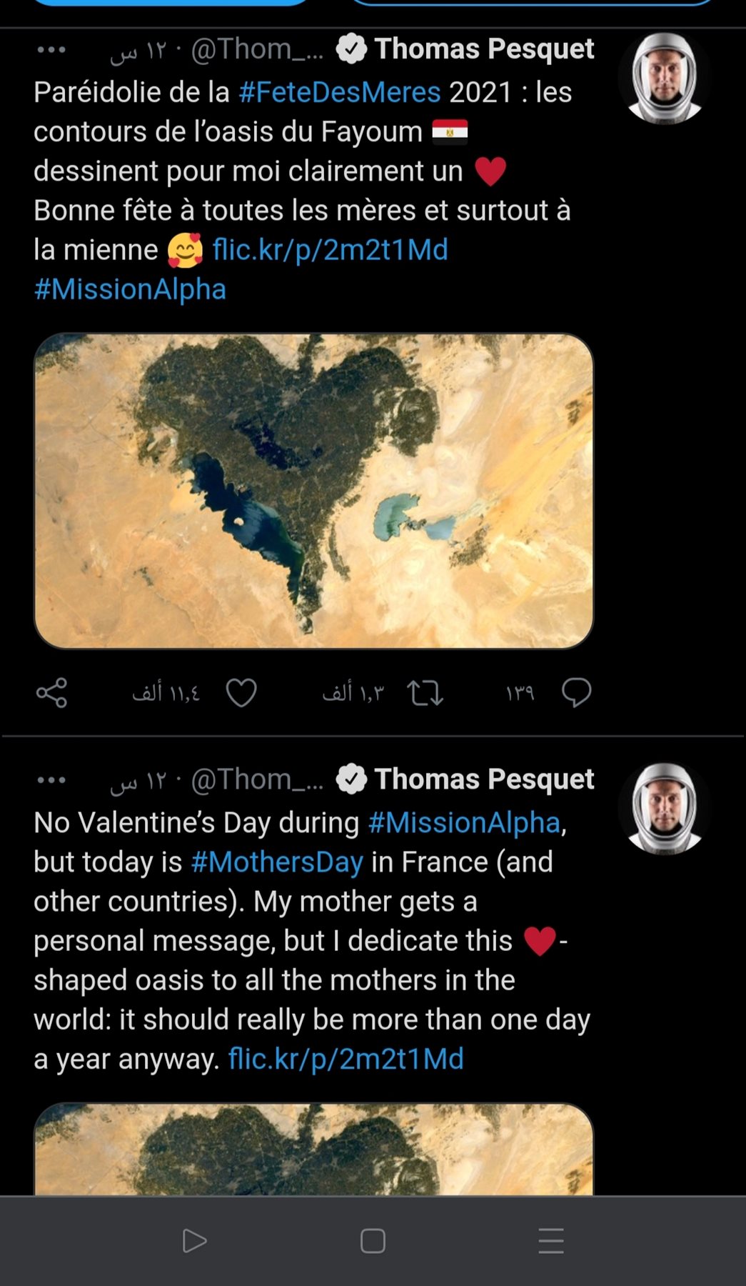This screenshot has height=1286, width=746.
Task: Open Thomas Pesquet avatar on first tweet
Action: pyautogui.click(x=665, y=79)
